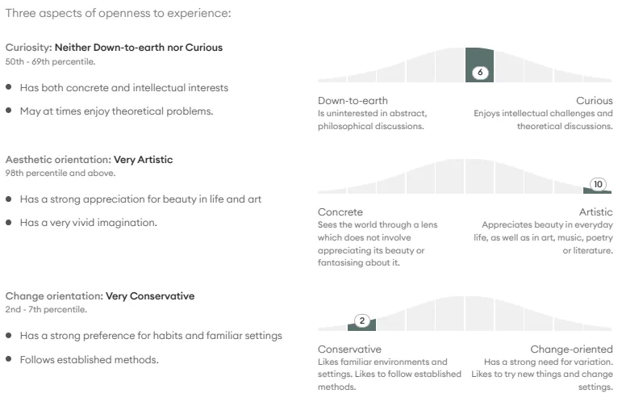This screenshot has height=406, width=622.
Task: Click the '2nd - 7th percentile' text
Action: click(x=46, y=310)
